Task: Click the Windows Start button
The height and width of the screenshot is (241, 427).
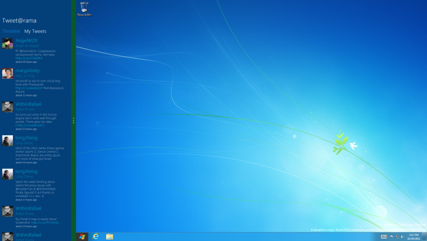Action: click(82, 236)
